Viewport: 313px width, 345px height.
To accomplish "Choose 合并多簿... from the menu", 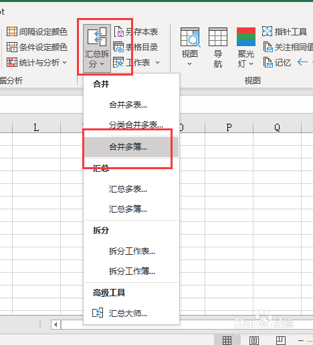I will (132, 147).
